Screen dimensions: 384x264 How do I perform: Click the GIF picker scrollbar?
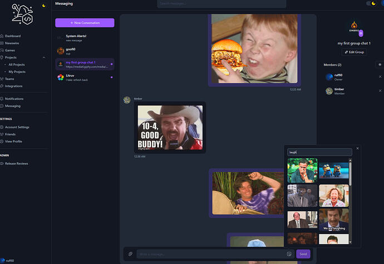tap(350, 174)
